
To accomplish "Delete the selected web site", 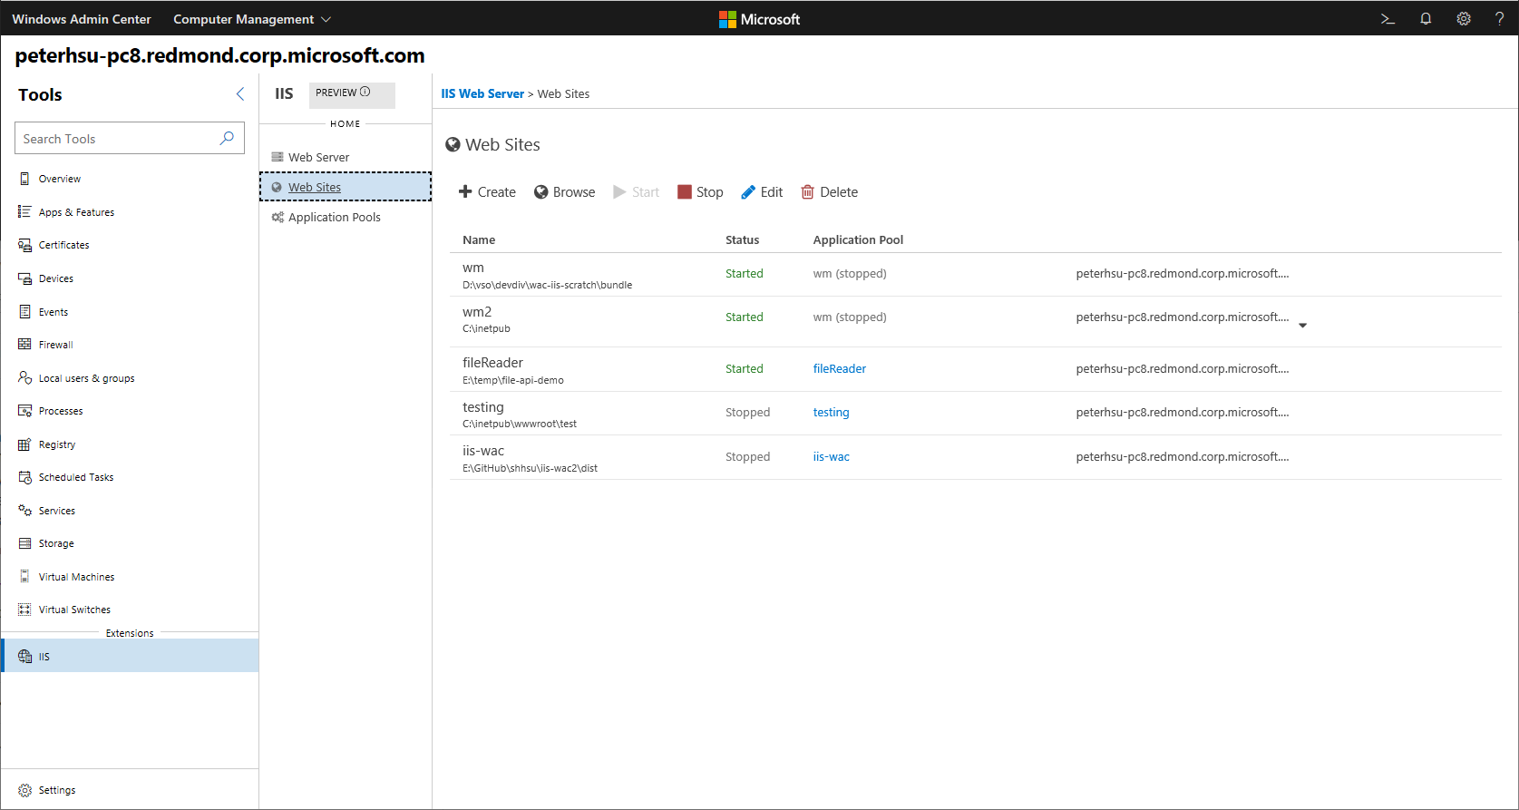I will [x=830, y=192].
